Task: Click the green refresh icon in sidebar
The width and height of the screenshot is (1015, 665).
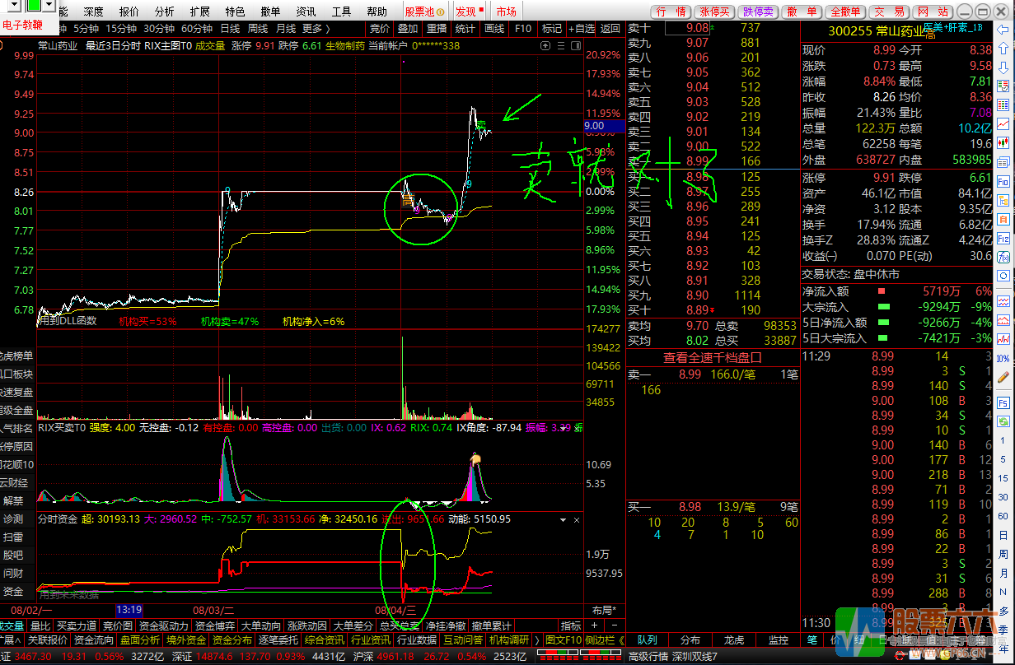Action: tap(1003, 423)
